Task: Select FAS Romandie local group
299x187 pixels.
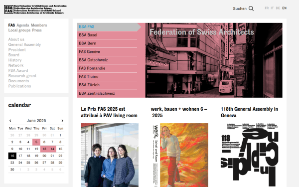Action: pos(107,68)
